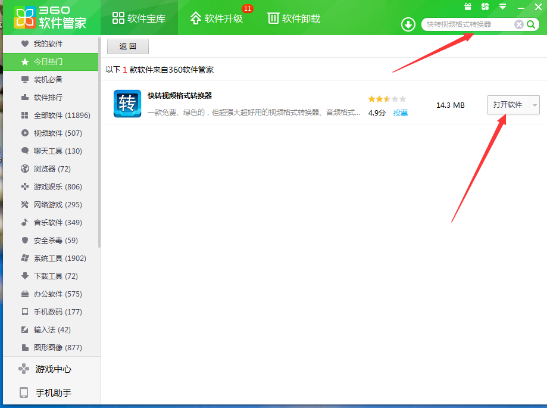Click the magnifier search icon
547x408 pixels.
[x=531, y=24]
